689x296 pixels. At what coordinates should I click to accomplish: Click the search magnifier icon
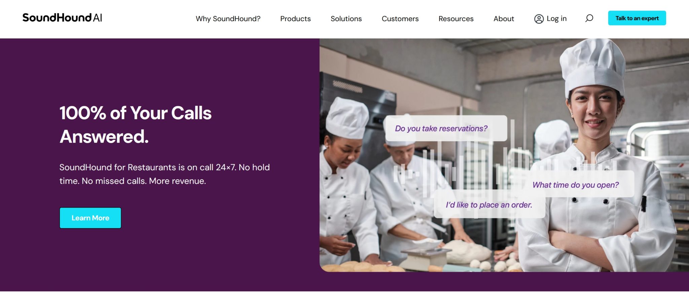[589, 18]
